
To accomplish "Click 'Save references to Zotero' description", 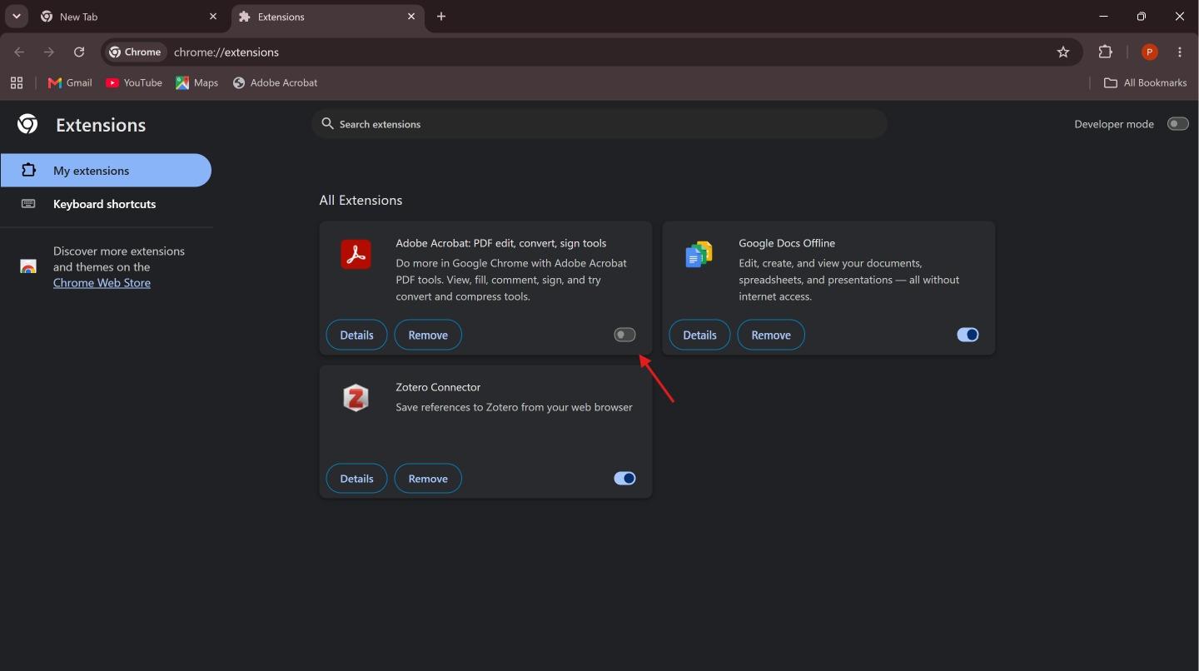I will pos(514,407).
